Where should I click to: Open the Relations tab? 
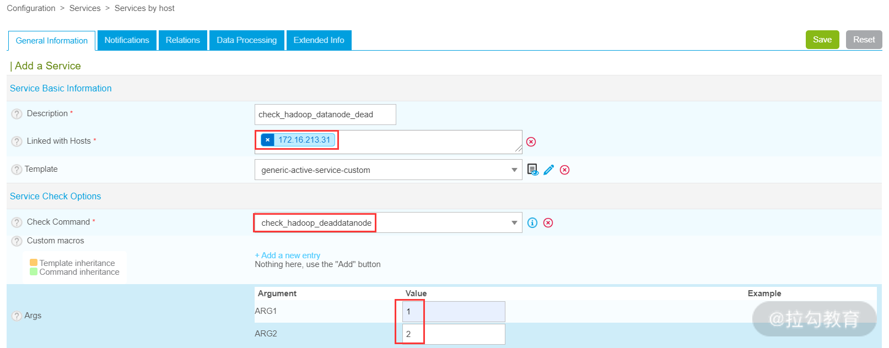click(183, 40)
